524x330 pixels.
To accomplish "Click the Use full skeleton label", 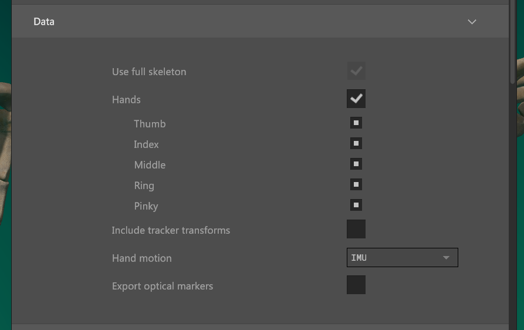I will 149,72.
